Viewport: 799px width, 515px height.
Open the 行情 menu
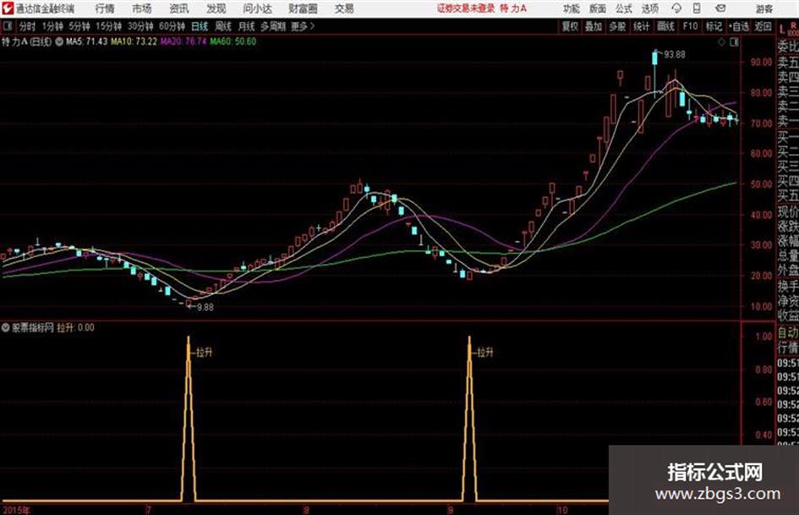(105, 8)
